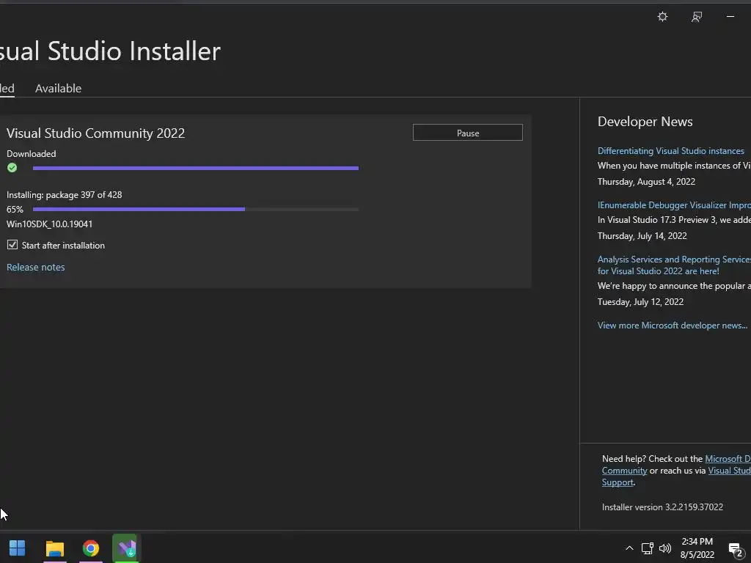
Task: Uncheck Start after installation checkbox
Action: [12, 245]
